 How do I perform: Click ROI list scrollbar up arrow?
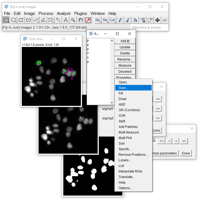[x=112, y=41]
